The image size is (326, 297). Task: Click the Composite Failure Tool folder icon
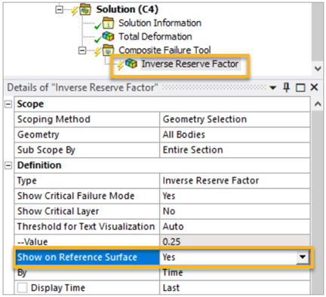108,50
